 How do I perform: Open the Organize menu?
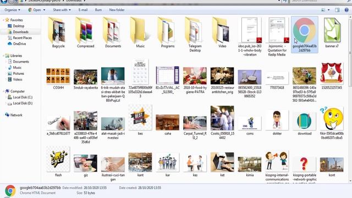[12, 10]
